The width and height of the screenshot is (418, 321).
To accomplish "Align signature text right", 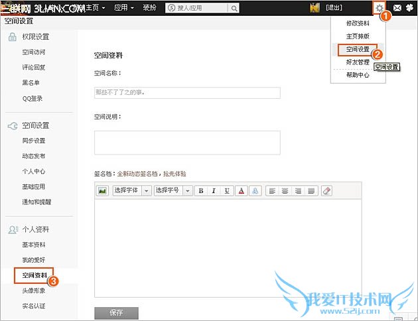I will point(298,191).
